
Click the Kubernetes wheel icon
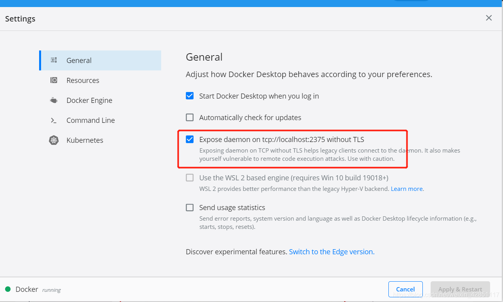[x=54, y=140]
